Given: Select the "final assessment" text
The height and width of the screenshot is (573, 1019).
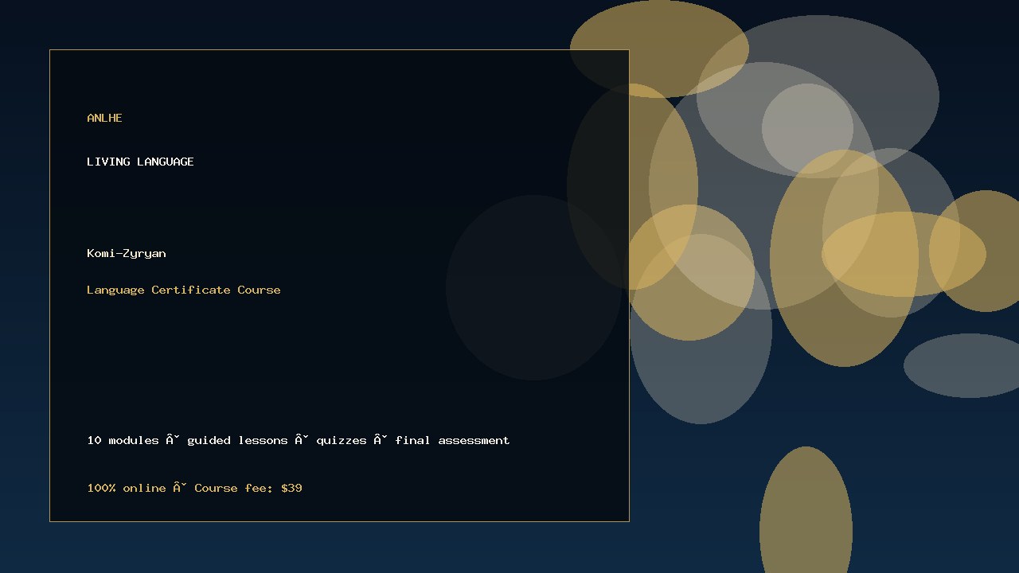Looking at the screenshot, I should (x=452, y=440).
